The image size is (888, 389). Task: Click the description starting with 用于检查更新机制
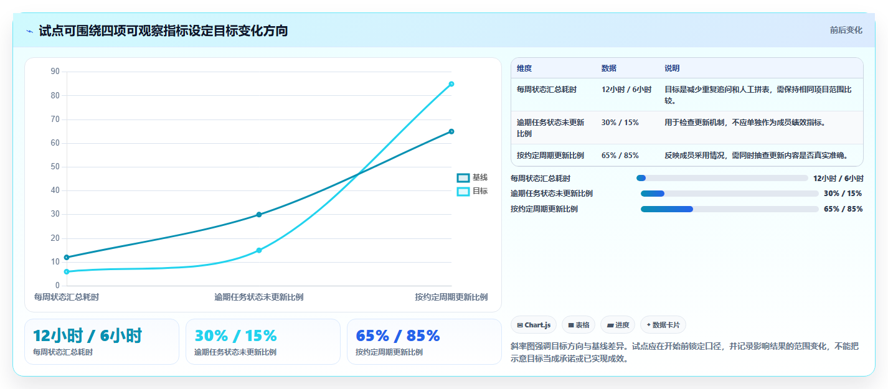coord(745,123)
